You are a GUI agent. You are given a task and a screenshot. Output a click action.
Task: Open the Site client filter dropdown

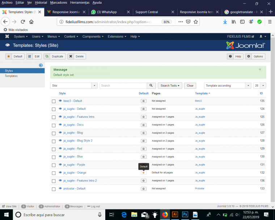click(x=74, y=86)
